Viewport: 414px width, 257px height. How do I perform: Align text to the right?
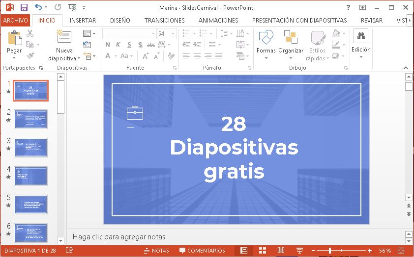(208, 56)
